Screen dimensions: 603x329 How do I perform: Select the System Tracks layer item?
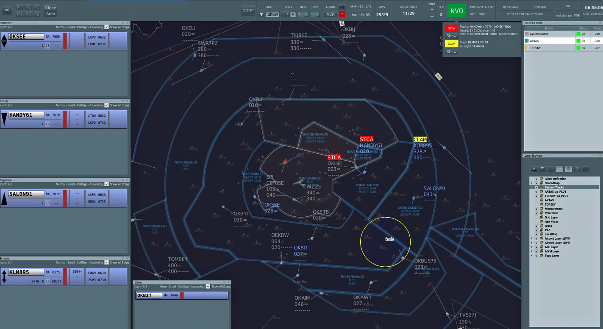click(x=554, y=187)
